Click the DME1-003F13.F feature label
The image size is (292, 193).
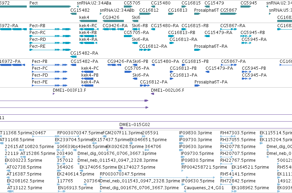click(69, 90)
